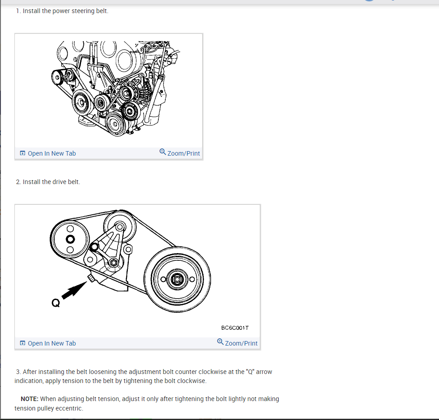Click the drive belt pulley illustration

[131, 261]
